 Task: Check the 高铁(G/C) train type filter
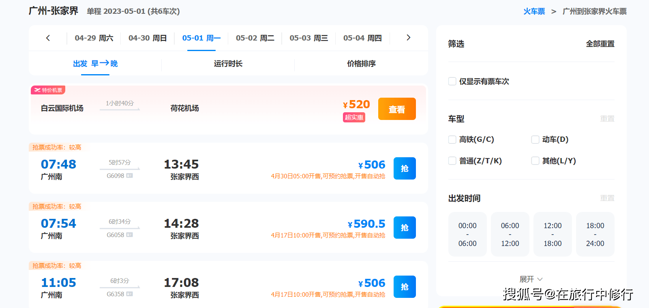[x=452, y=140]
